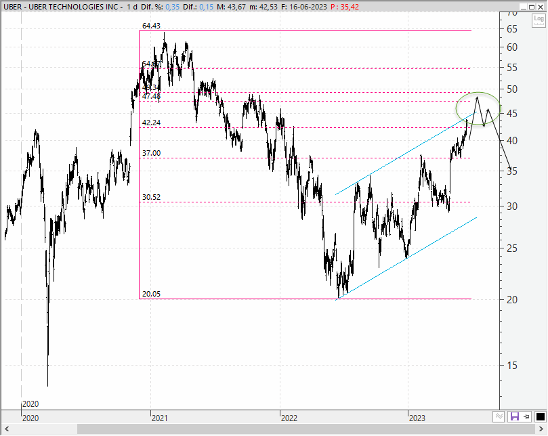548x436 pixels.
Task: Click the pushpin icon beside save
Action: pyautogui.click(x=527, y=416)
